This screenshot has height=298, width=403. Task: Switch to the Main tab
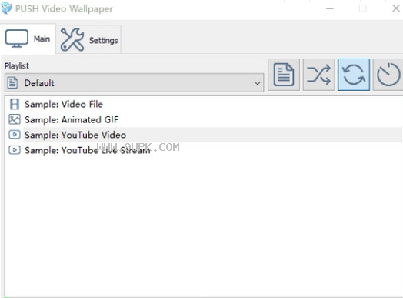28,39
